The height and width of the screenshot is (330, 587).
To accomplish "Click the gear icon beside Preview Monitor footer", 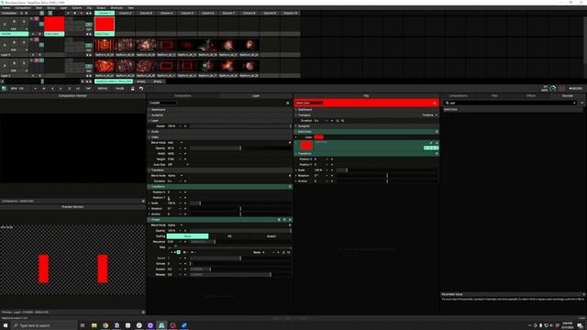I will [143, 312].
